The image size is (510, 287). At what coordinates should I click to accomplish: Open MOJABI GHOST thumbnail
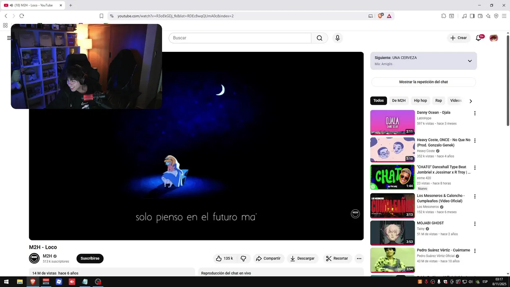coord(392,233)
